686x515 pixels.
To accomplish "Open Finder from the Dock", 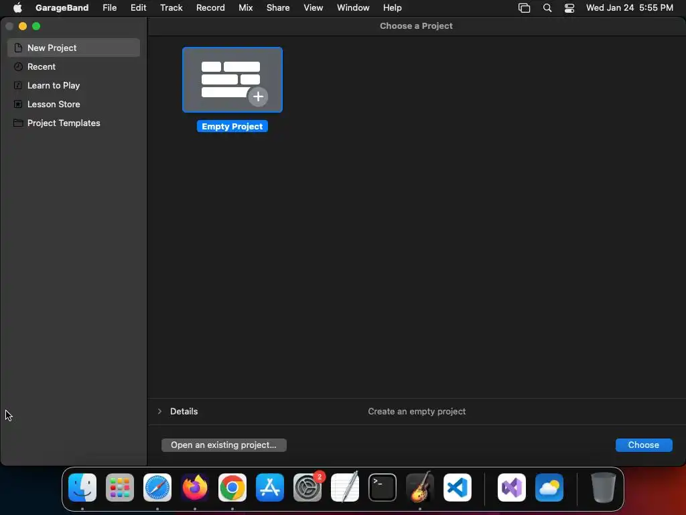I will click(82, 488).
